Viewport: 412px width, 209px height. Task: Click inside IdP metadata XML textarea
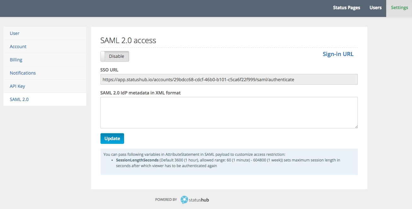tap(229, 113)
